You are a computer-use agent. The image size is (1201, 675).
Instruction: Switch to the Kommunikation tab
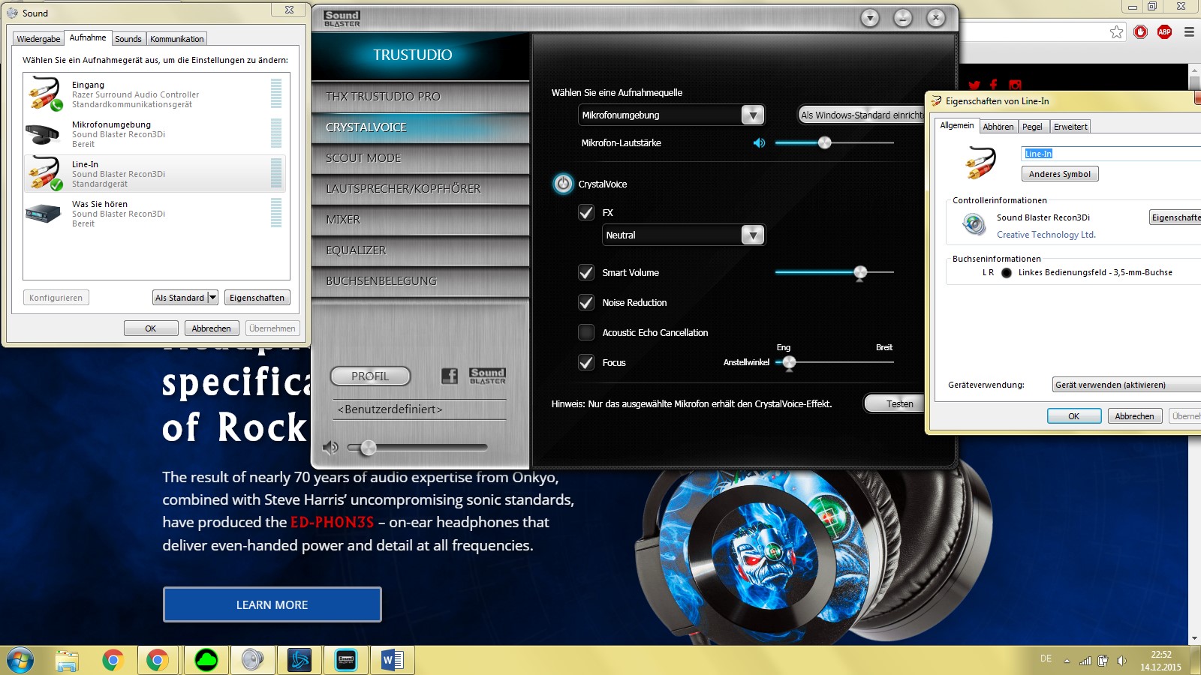coord(177,39)
